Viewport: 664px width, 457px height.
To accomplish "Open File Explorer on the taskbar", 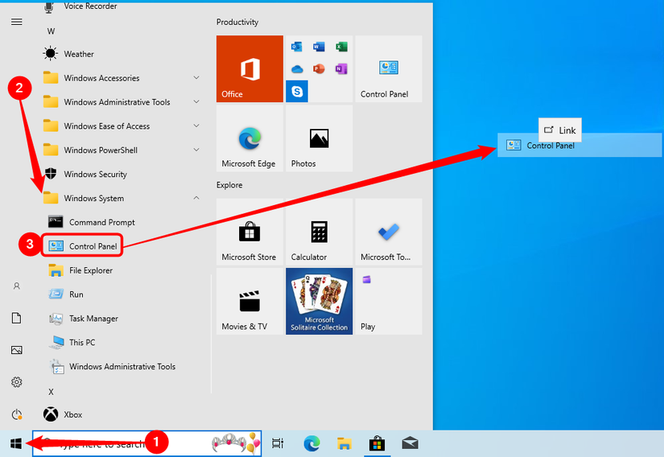I will click(344, 443).
